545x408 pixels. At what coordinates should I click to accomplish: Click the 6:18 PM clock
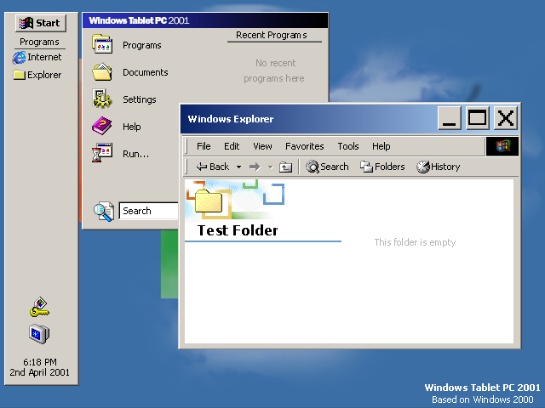40,362
